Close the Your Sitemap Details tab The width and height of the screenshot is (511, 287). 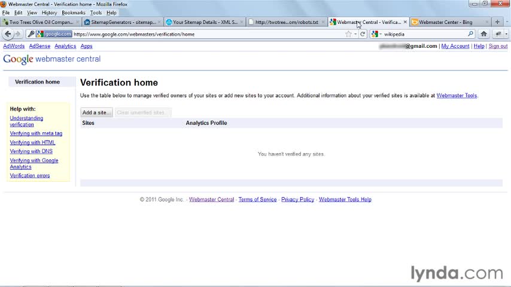point(242,22)
